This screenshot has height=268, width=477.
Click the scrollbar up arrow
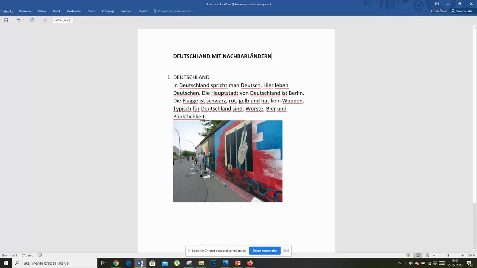[475, 27]
